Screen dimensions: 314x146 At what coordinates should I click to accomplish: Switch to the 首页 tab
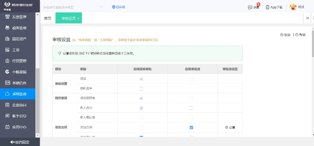click(x=48, y=18)
